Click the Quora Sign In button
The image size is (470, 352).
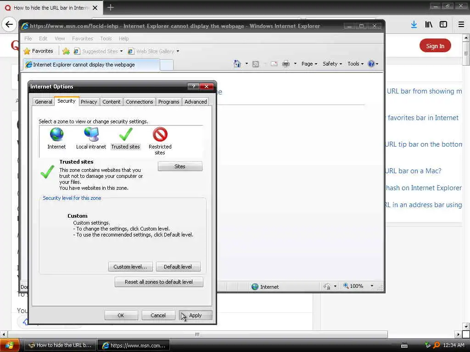435,46
